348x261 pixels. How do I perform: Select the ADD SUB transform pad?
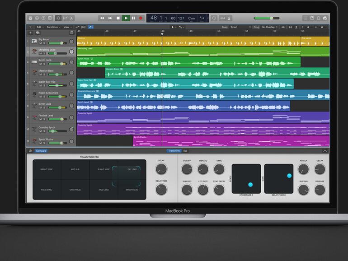pos(75,169)
